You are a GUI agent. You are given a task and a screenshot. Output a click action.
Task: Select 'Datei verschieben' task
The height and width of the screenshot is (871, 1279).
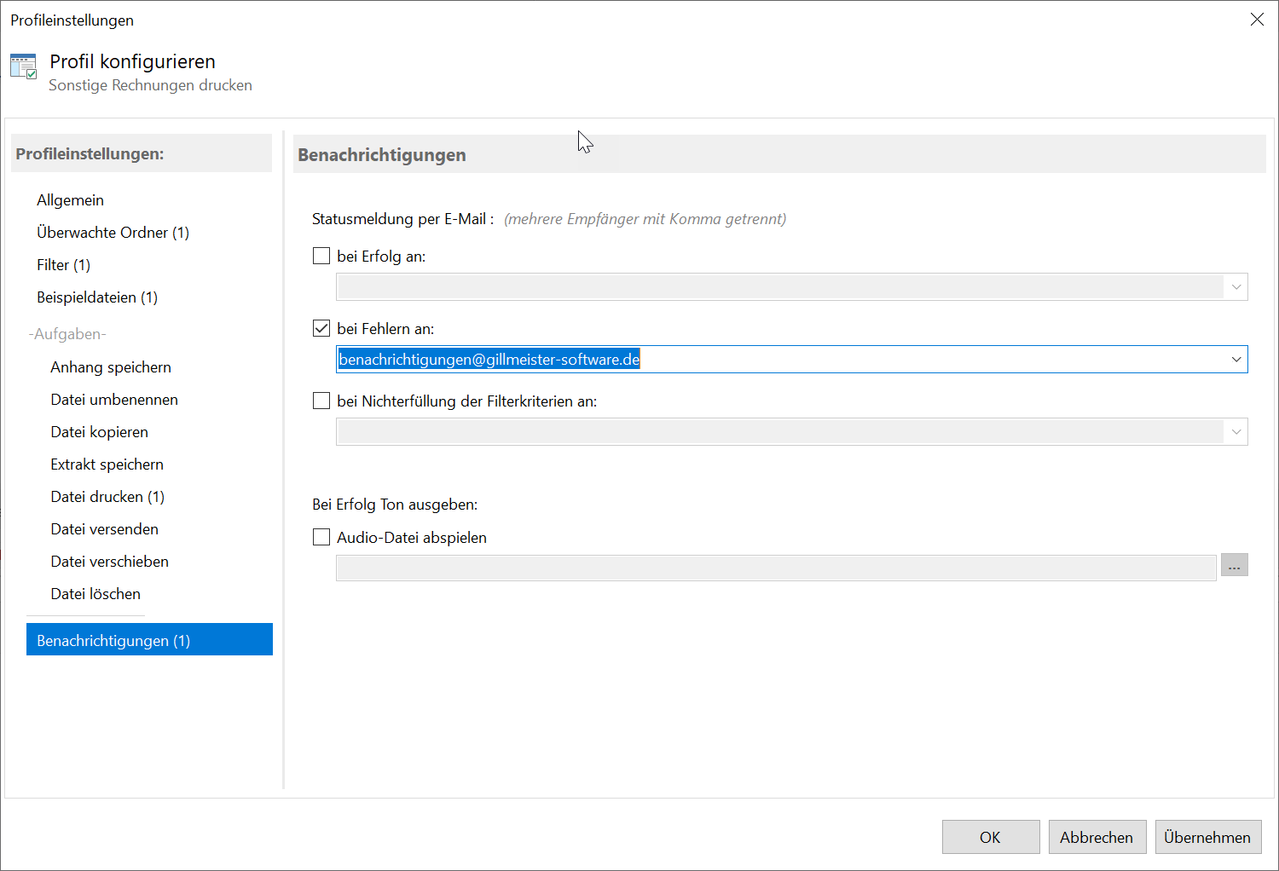coord(109,562)
